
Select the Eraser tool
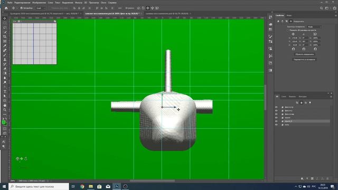tap(5, 69)
